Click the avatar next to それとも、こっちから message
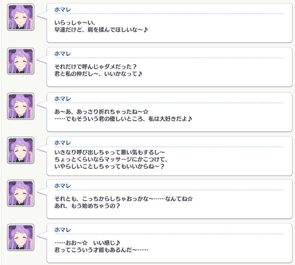 [x=21, y=193]
